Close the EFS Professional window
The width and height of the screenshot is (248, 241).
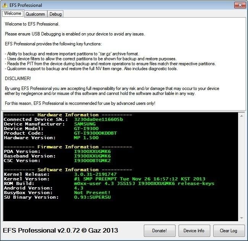[240, 5]
